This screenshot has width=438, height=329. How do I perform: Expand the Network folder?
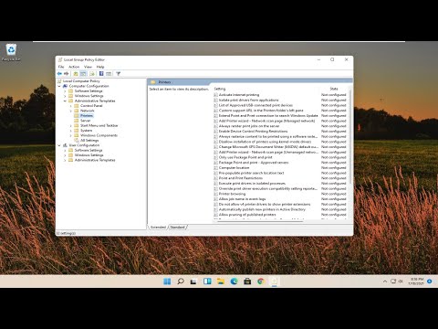[70, 111]
